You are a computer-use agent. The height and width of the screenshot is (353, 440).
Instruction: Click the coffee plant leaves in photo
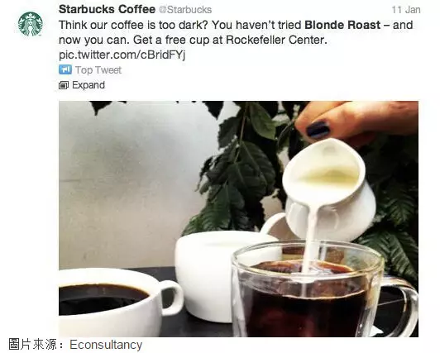tap(242, 168)
